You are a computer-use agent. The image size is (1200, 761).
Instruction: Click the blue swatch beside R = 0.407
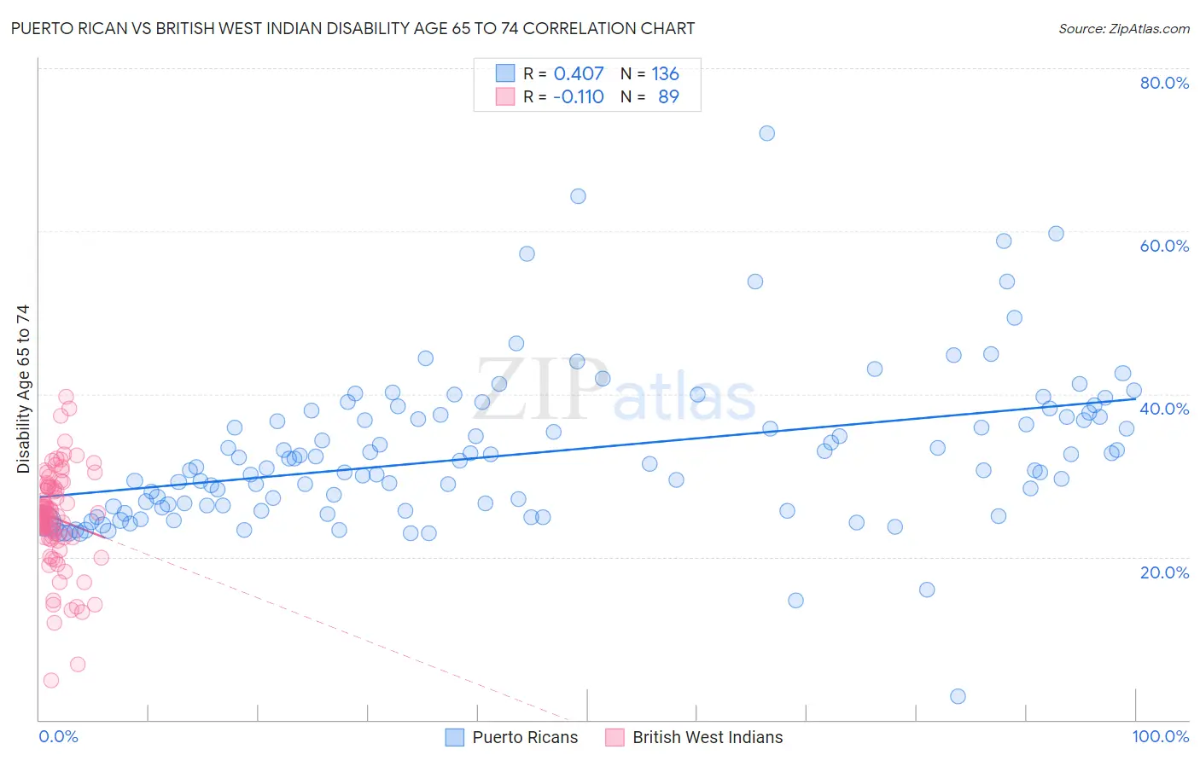click(505, 73)
